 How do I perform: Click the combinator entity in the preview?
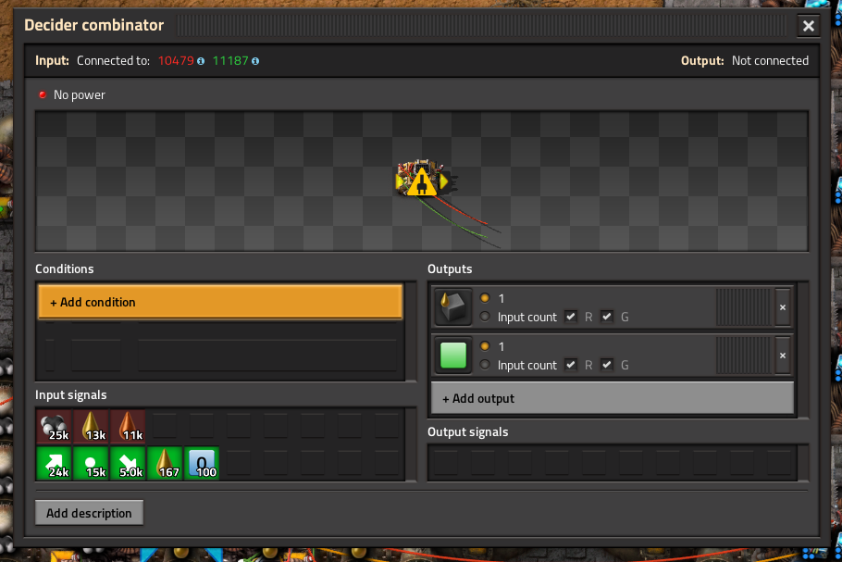point(422,178)
